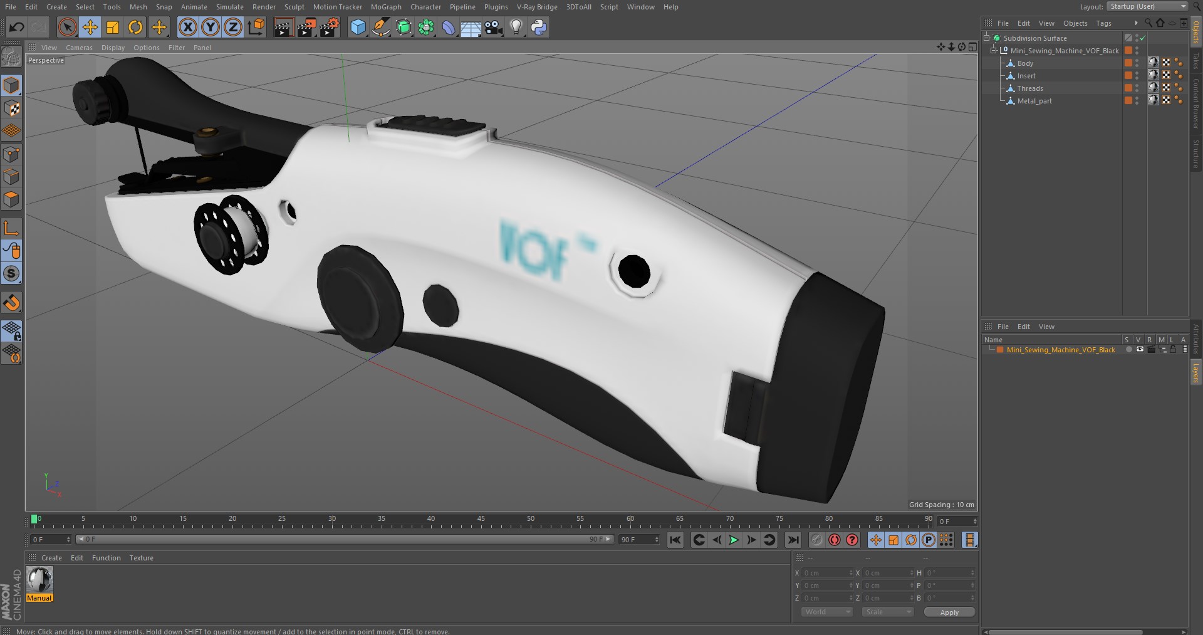This screenshot has height=635, width=1203.
Task: Add a Camera object
Action: 493,27
